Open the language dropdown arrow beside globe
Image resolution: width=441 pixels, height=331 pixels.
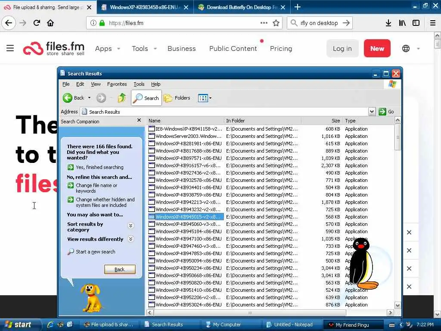[418, 49]
